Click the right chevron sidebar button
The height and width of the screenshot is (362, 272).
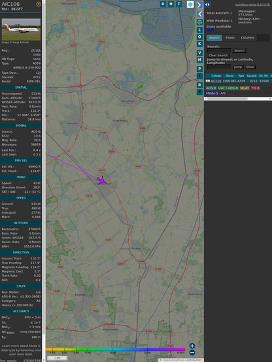pos(199,5)
